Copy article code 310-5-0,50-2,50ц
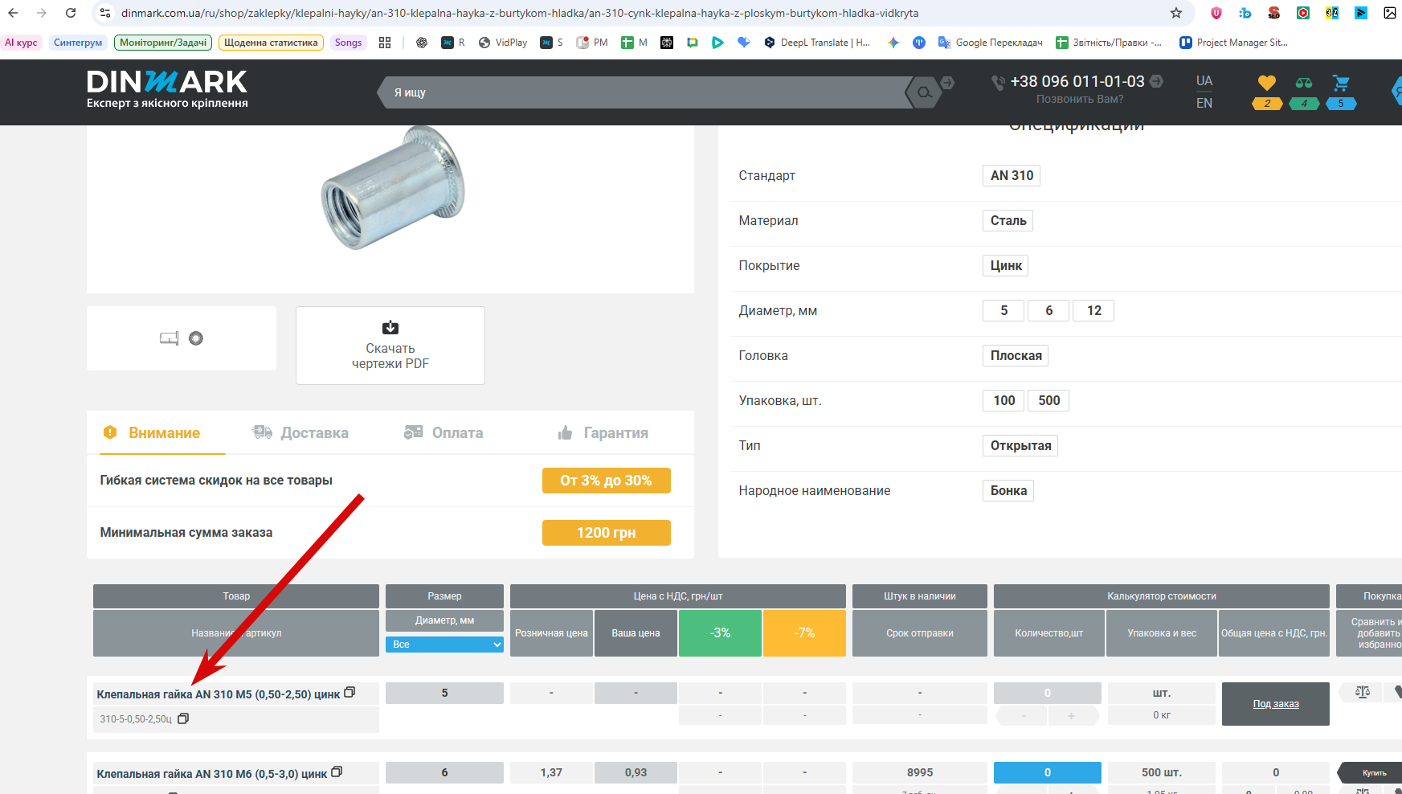The width and height of the screenshot is (1402, 794). [183, 718]
